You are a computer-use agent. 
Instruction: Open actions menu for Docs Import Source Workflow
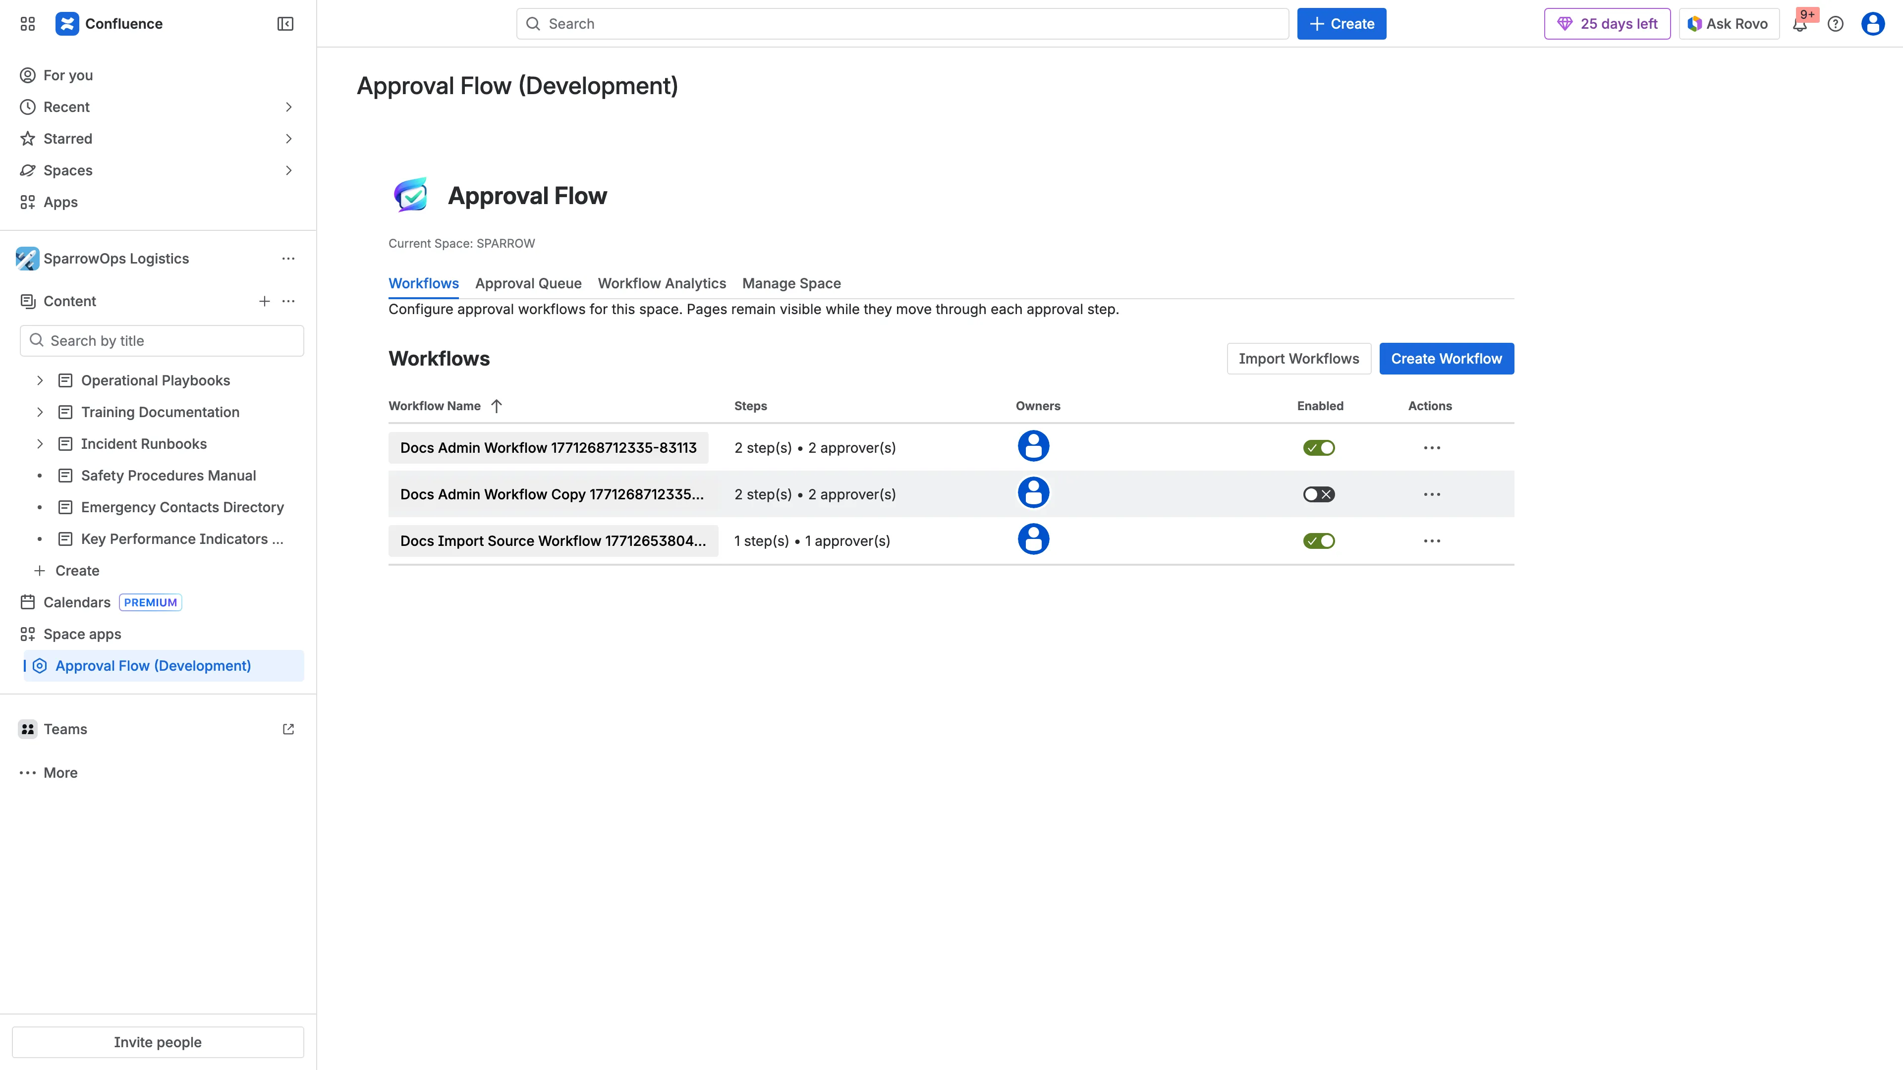[x=1432, y=541]
